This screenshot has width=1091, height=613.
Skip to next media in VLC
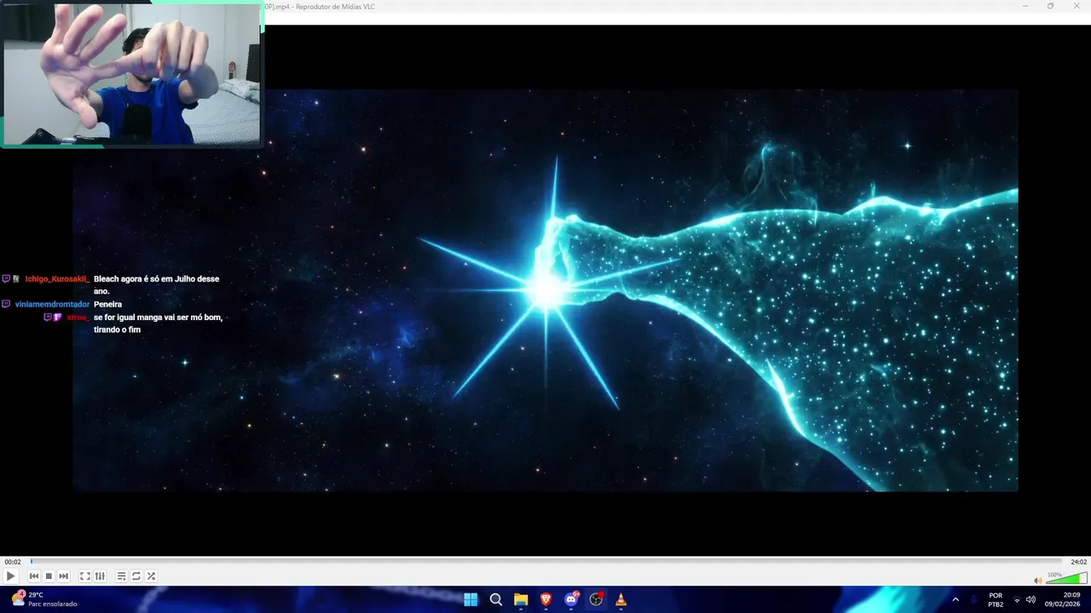pyautogui.click(x=63, y=576)
